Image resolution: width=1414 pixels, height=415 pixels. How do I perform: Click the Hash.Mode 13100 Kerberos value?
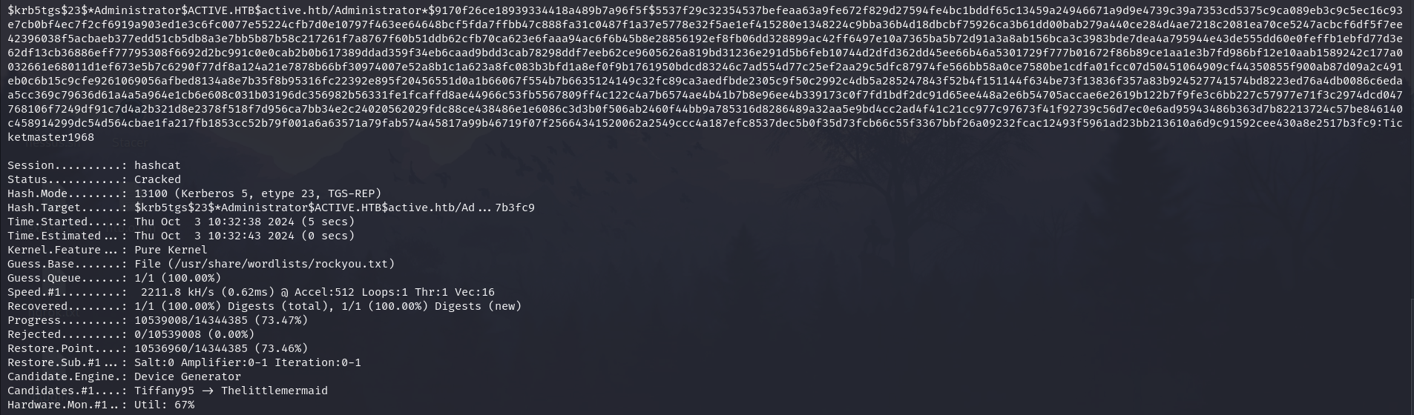[258, 193]
